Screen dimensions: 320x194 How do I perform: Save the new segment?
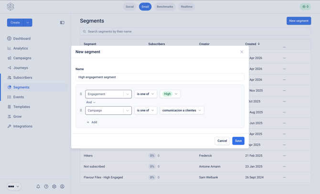tap(238, 141)
